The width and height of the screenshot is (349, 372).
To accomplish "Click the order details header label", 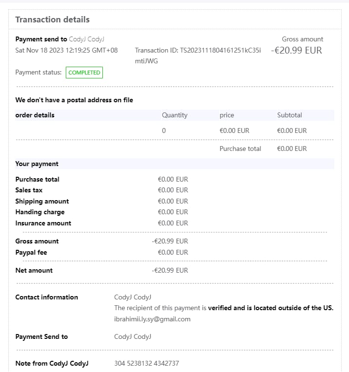I will (35, 115).
